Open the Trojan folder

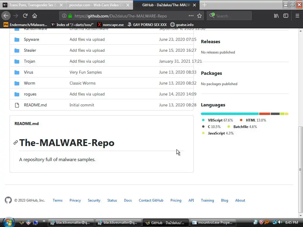pyautogui.click(x=30, y=61)
